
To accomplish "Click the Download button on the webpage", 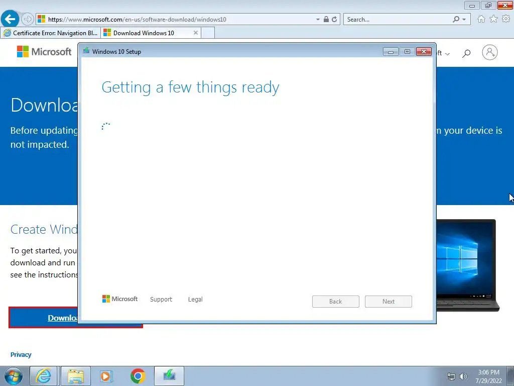I will click(x=43, y=318).
